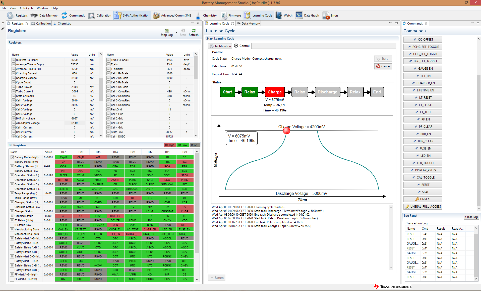Viewport: 481px width, 291px height.
Task: Check the PackGrid checkbox
Action: (x=108, y=109)
